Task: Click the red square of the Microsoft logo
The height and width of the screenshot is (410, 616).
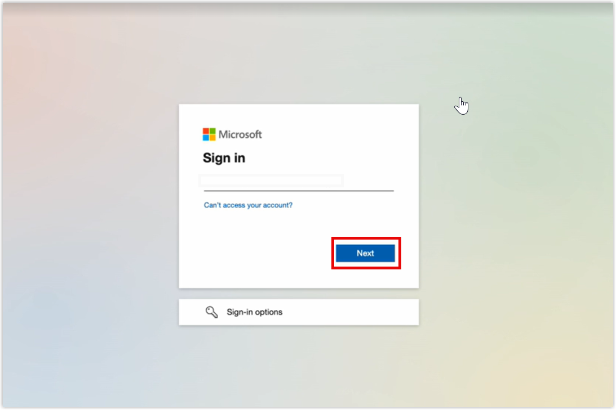Action: 206,131
